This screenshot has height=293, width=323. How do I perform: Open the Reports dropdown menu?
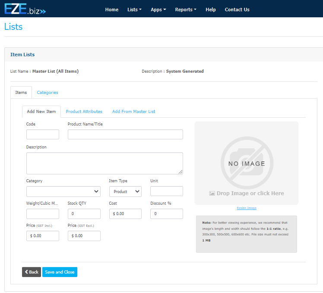pos(186,10)
